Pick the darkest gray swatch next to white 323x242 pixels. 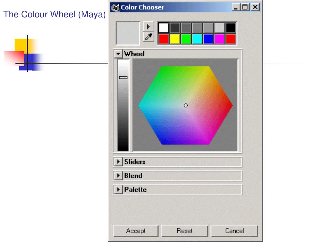(x=175, y=28)
